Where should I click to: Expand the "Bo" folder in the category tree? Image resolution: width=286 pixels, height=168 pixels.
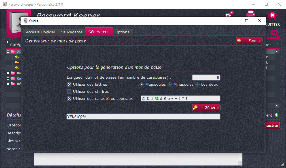[x=8, y=73]
